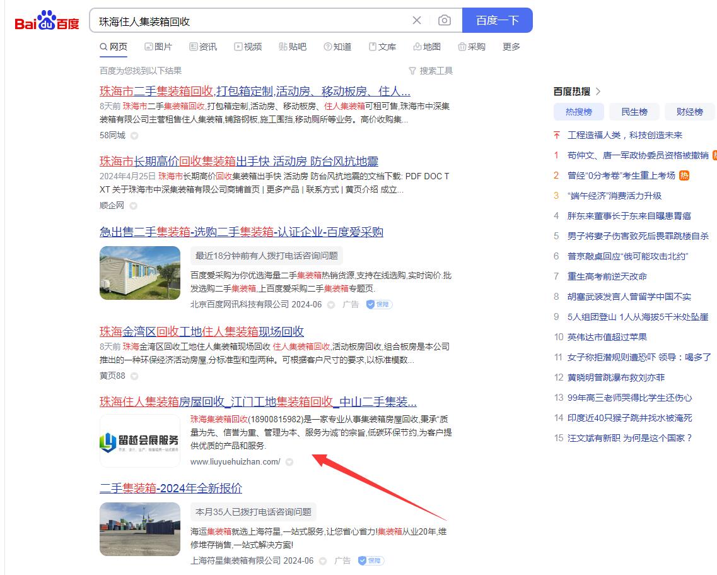The height and width of the screenshot is (575, 717).
Task: Click the 热 badge beside hot search item 2
Action: tap(684, 175)
